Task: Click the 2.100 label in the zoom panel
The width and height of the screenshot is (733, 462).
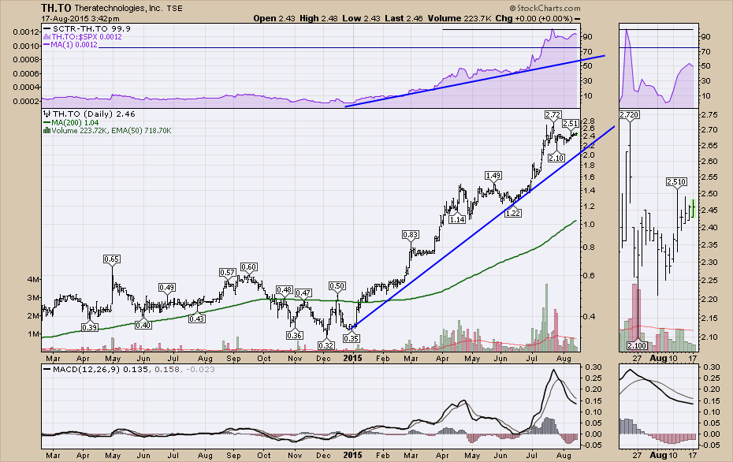Action: pyautogui.click(x=637, y=345)
